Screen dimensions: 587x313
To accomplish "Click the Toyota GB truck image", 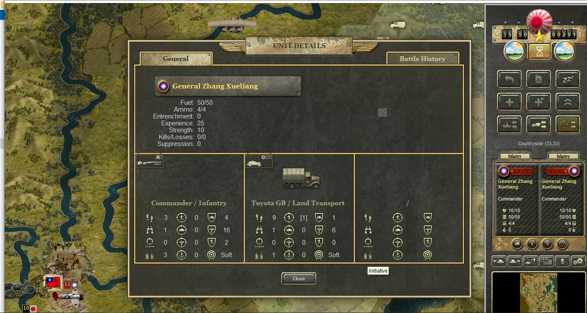I will [301, 178].
